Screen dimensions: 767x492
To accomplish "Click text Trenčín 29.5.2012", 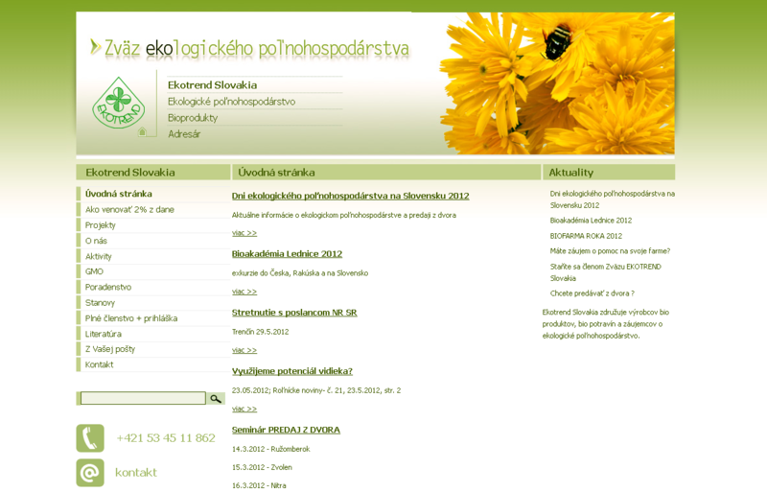I will point(260,333).
